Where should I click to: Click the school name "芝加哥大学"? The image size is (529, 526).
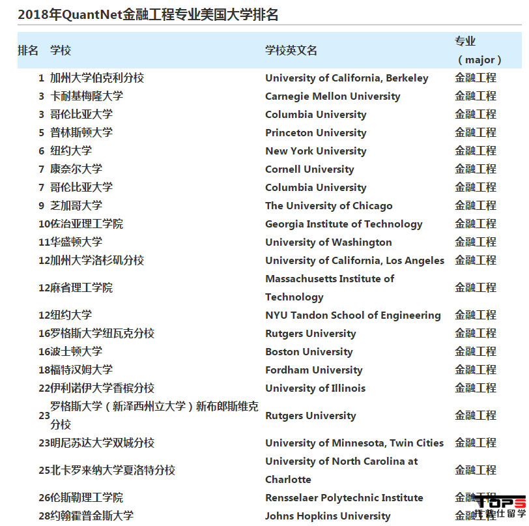point(76,205)
